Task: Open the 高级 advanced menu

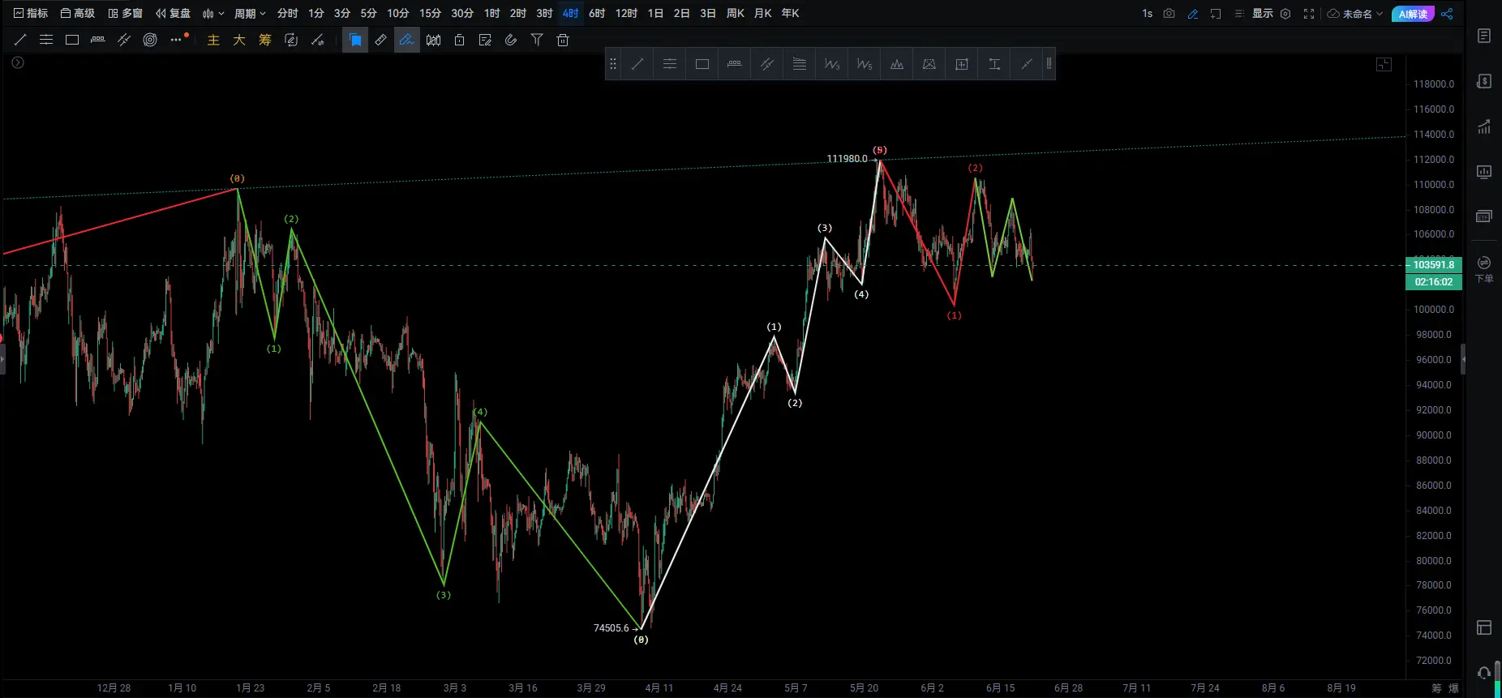Action: [x=78, y=13]
